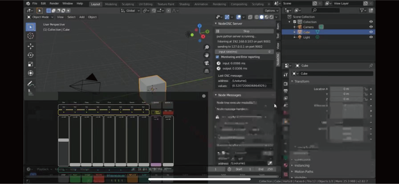Add a new collection in the outliner
399x184 pixels.
pos(371,10)
